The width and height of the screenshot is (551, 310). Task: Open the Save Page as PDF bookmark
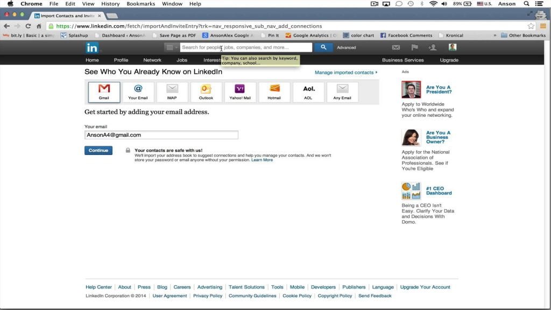(174, 35)
